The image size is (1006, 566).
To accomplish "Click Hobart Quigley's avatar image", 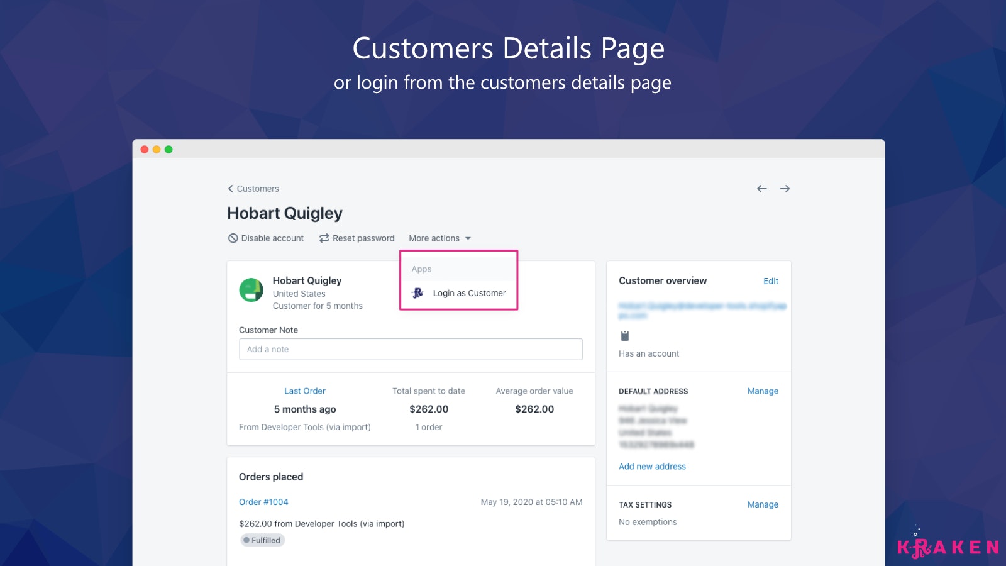I will [x=251, y=291].
